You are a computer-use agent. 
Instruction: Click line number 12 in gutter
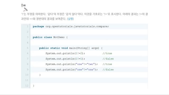(27, 85)
